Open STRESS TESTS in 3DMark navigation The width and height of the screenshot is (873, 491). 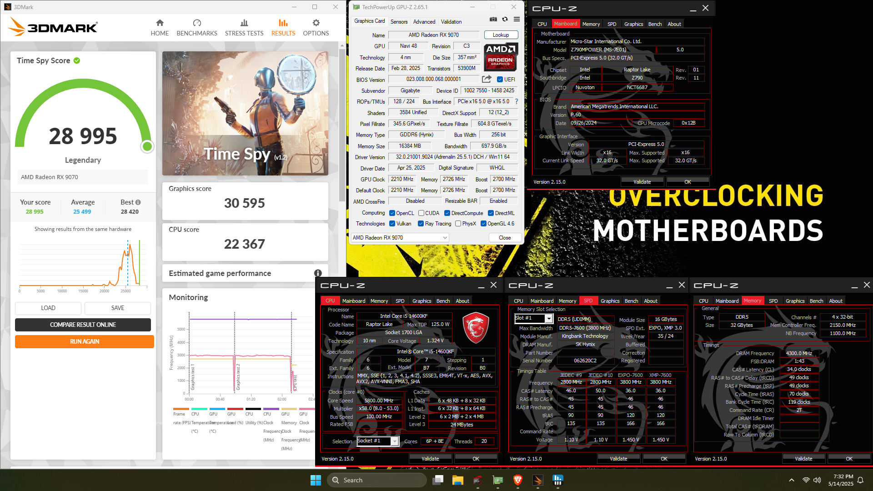click(x=244, y=28)
